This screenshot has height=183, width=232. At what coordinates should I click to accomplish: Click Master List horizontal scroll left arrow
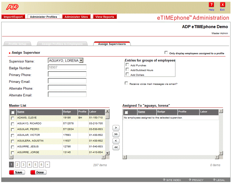[x=11, y=157]
